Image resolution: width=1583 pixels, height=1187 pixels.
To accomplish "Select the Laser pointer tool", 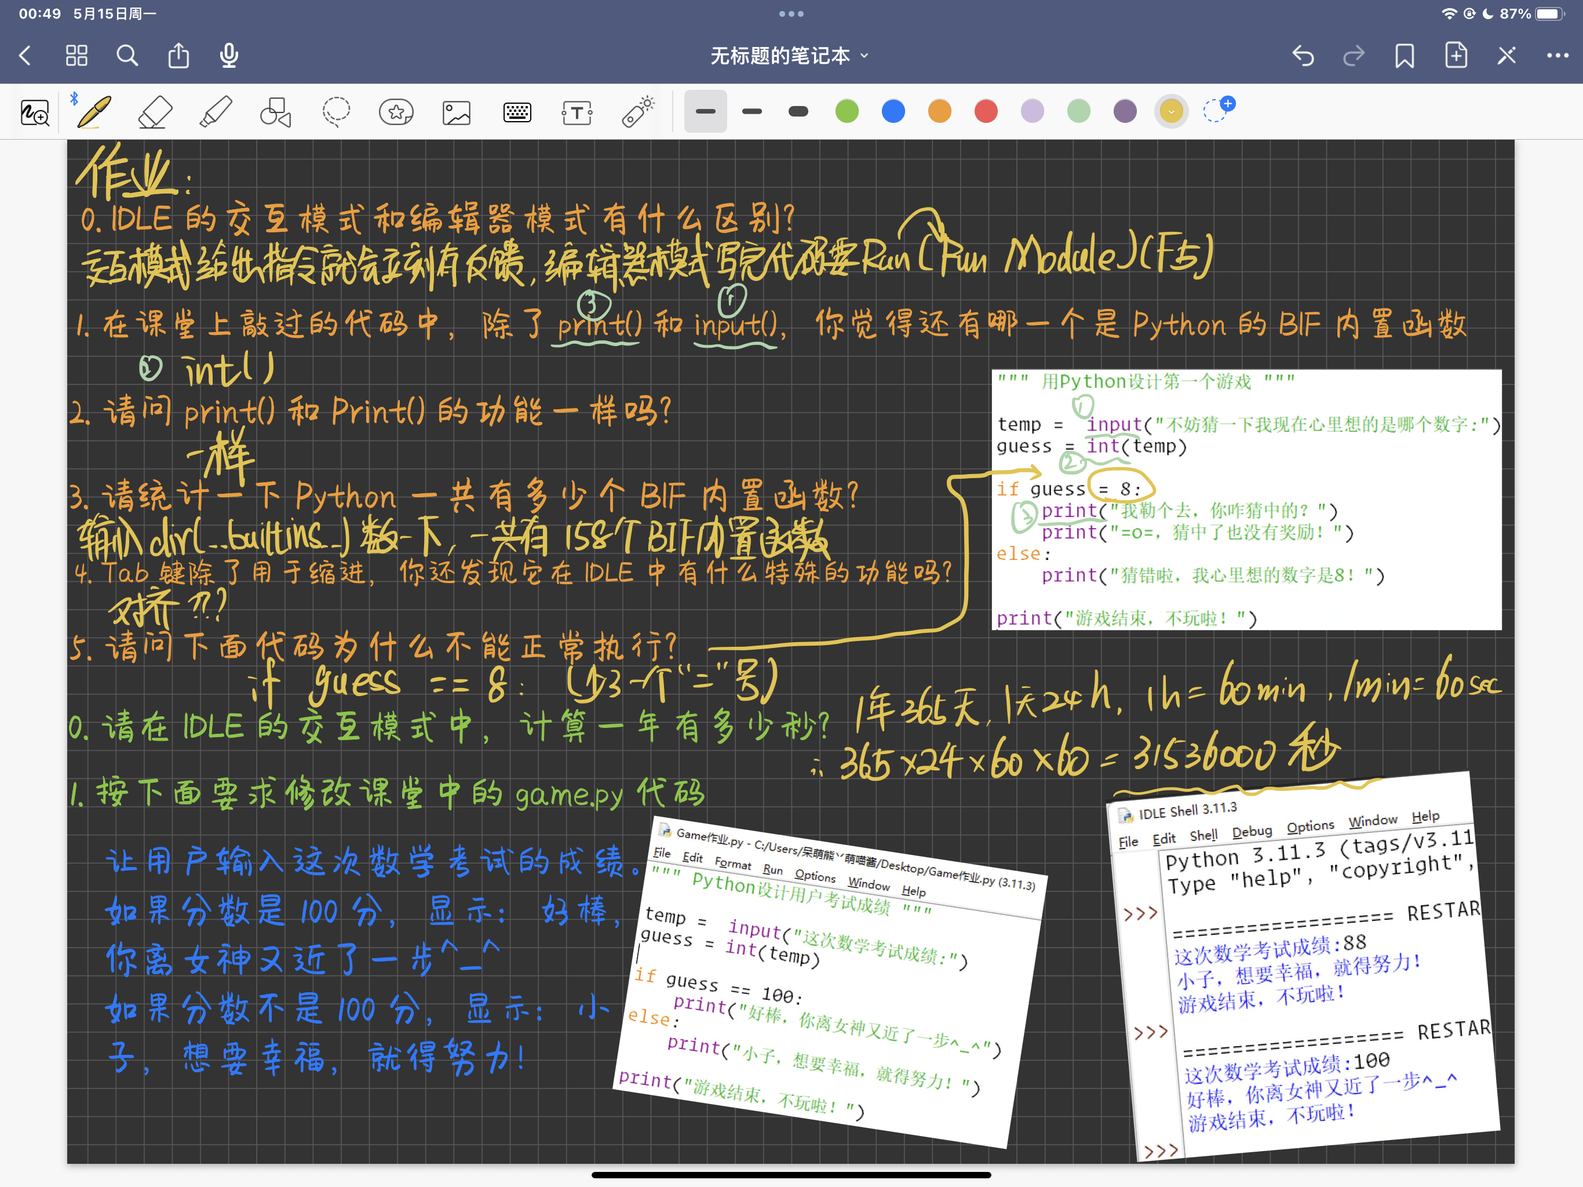I will [637, 112].
